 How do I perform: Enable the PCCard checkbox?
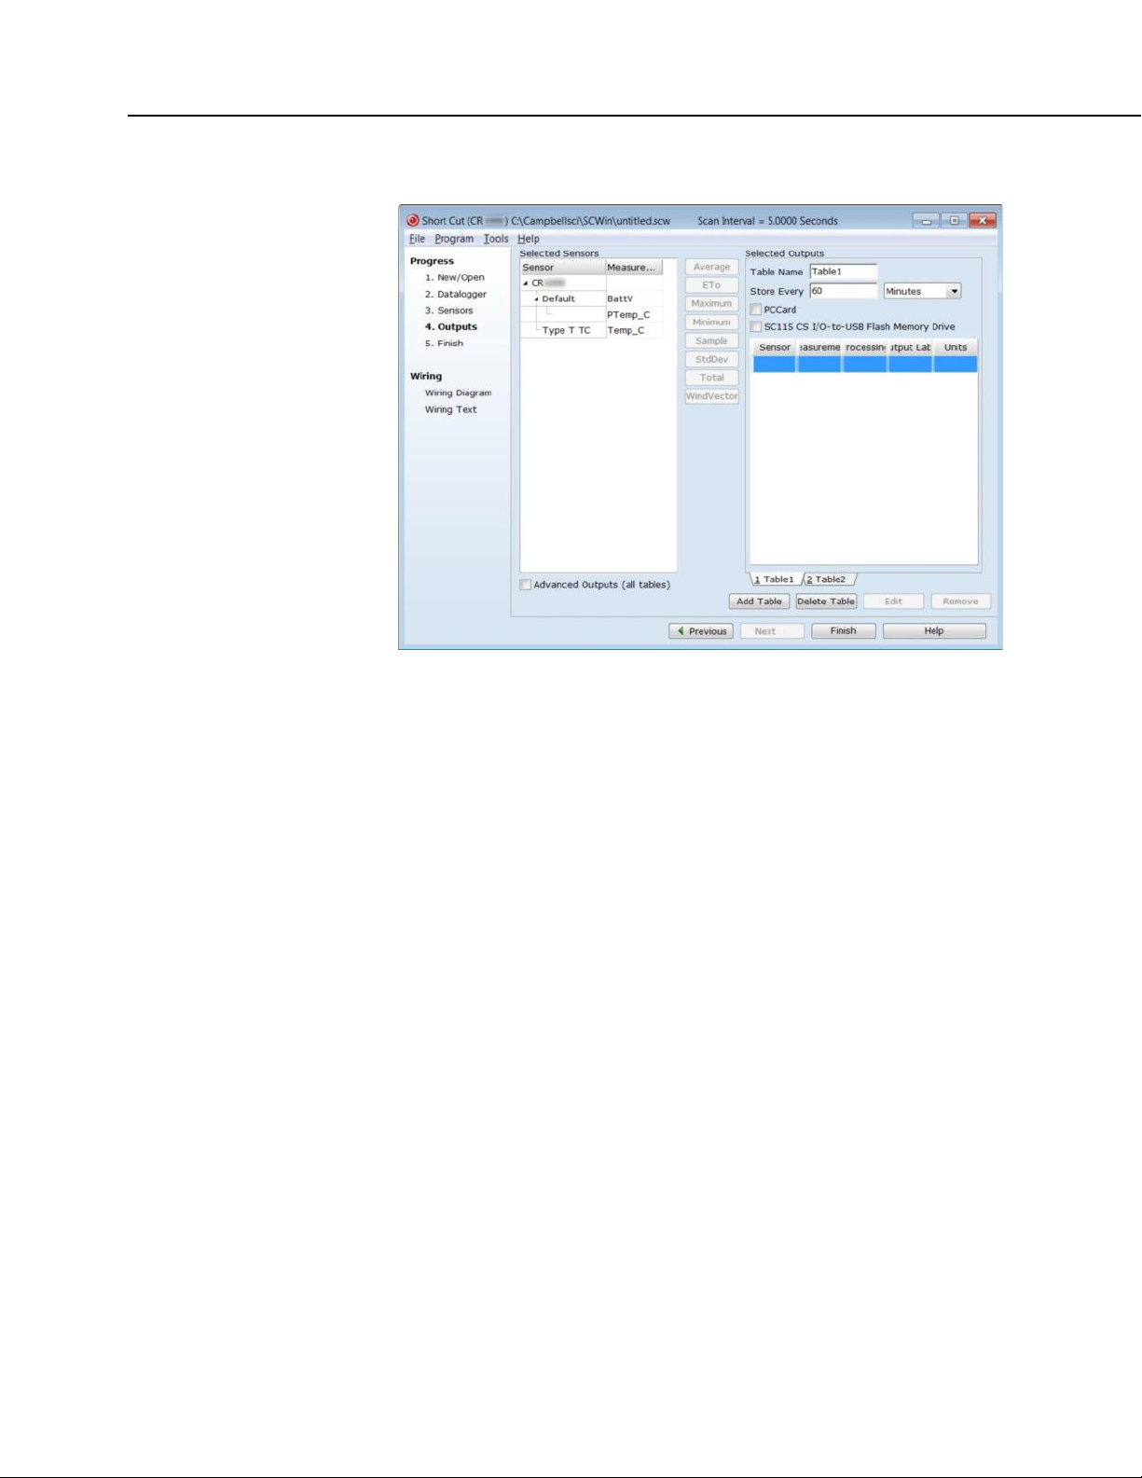[x=756, y=310]
